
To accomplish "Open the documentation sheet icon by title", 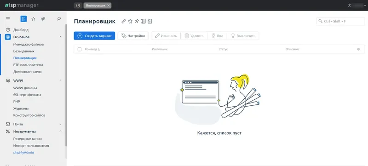I will pyautogui.click(x=144, y=21).
